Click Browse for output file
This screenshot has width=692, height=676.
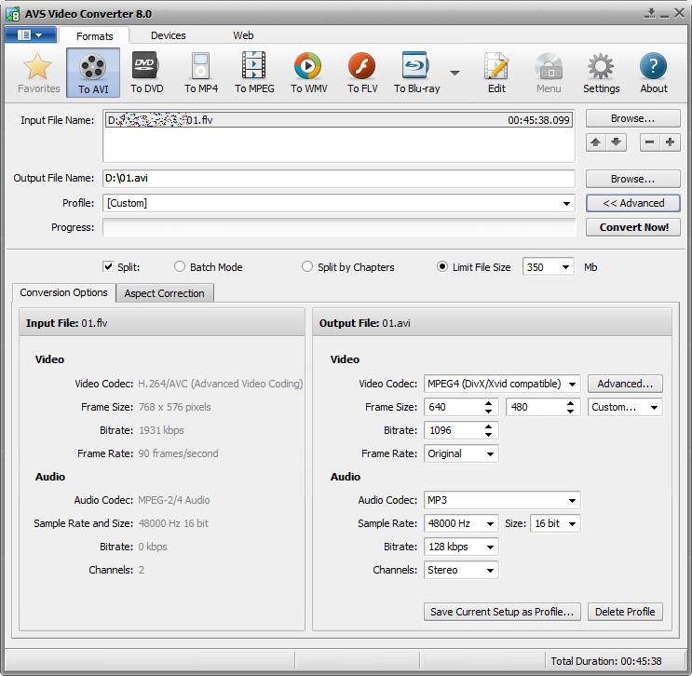(633, 179)
